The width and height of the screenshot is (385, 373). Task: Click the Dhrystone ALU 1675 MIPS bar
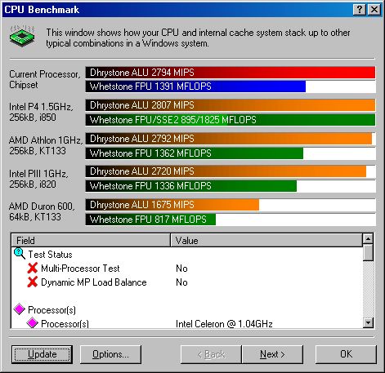[172, 205]
